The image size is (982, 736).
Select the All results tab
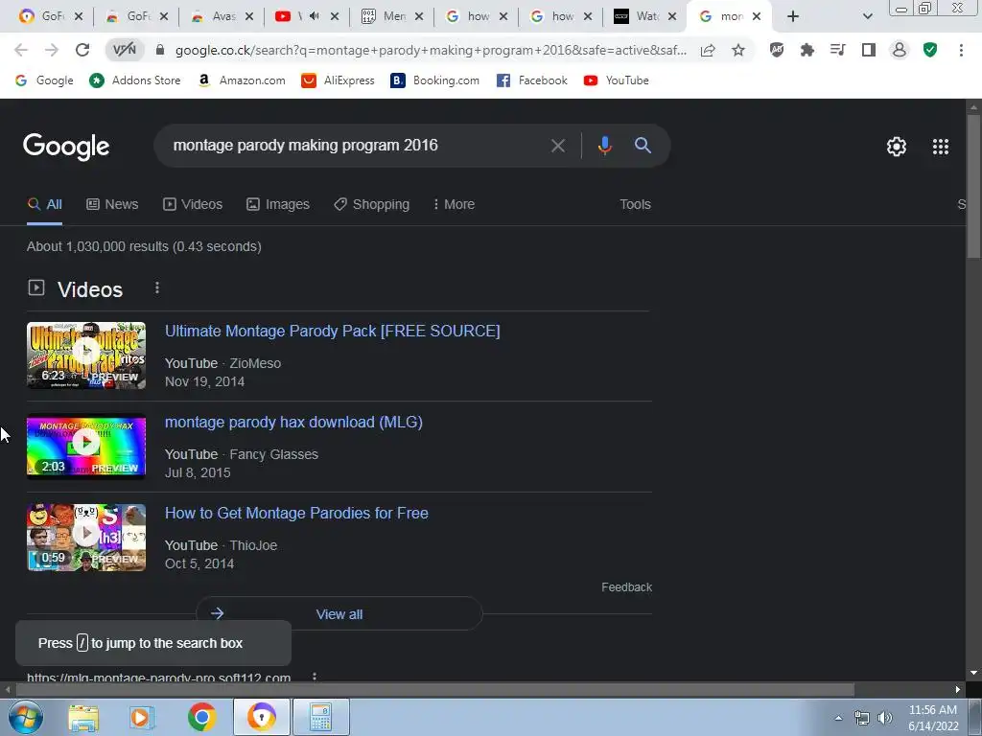(44, 204)
